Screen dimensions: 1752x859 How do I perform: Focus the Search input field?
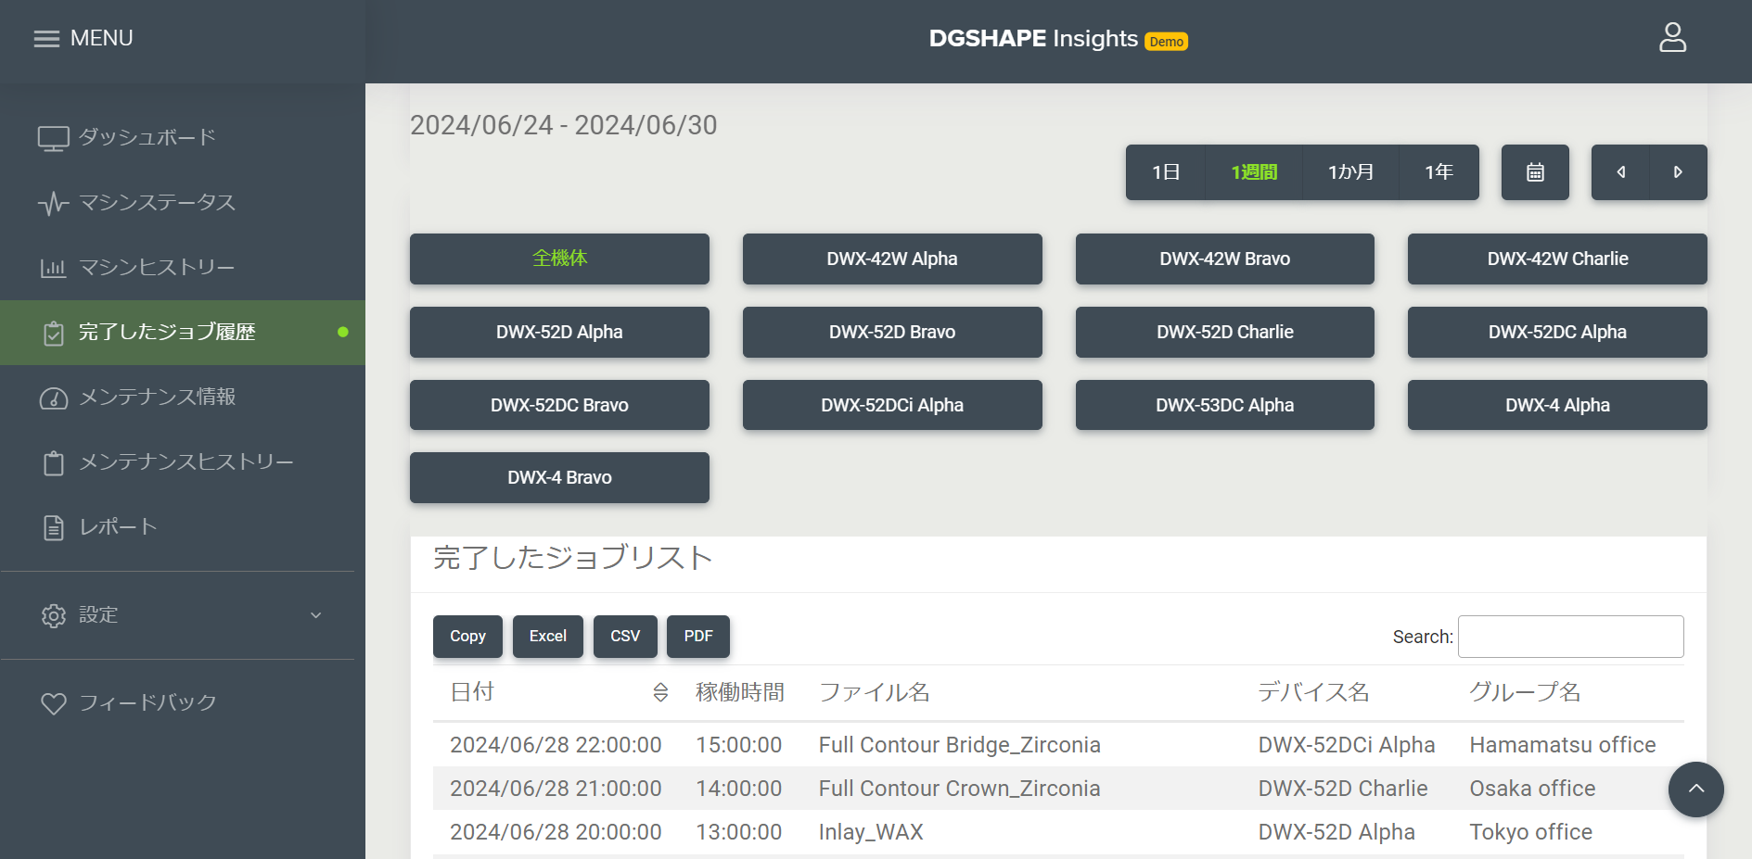1570,637
